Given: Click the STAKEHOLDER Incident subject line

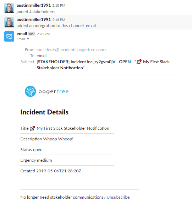Looking at the screenshot, I should (103, 65).
